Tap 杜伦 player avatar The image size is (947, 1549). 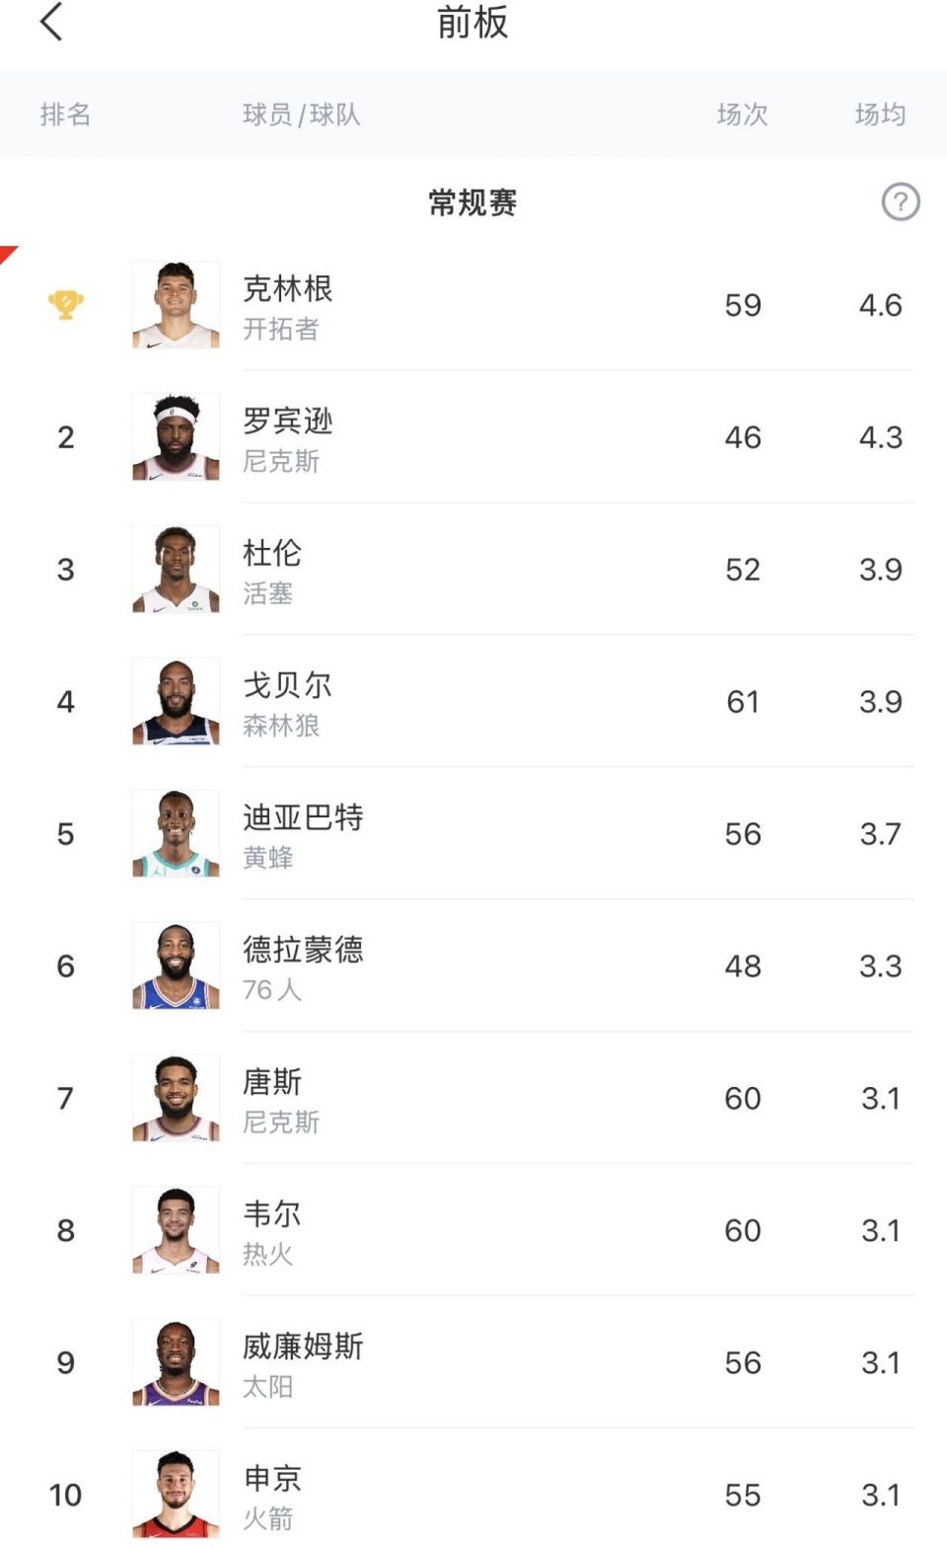[x=176, y=570]
